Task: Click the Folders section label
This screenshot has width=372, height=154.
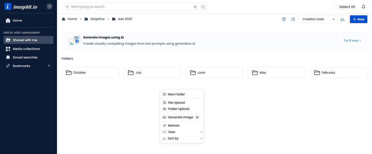Action: point(67,58)
